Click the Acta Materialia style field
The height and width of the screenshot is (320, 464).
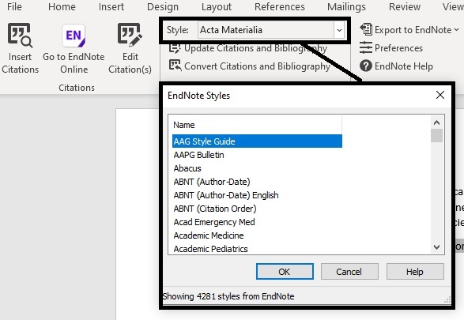point(266,30)
